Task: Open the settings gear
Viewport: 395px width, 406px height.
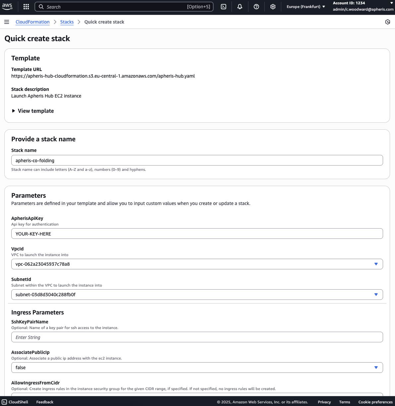Action: [273, 7]
